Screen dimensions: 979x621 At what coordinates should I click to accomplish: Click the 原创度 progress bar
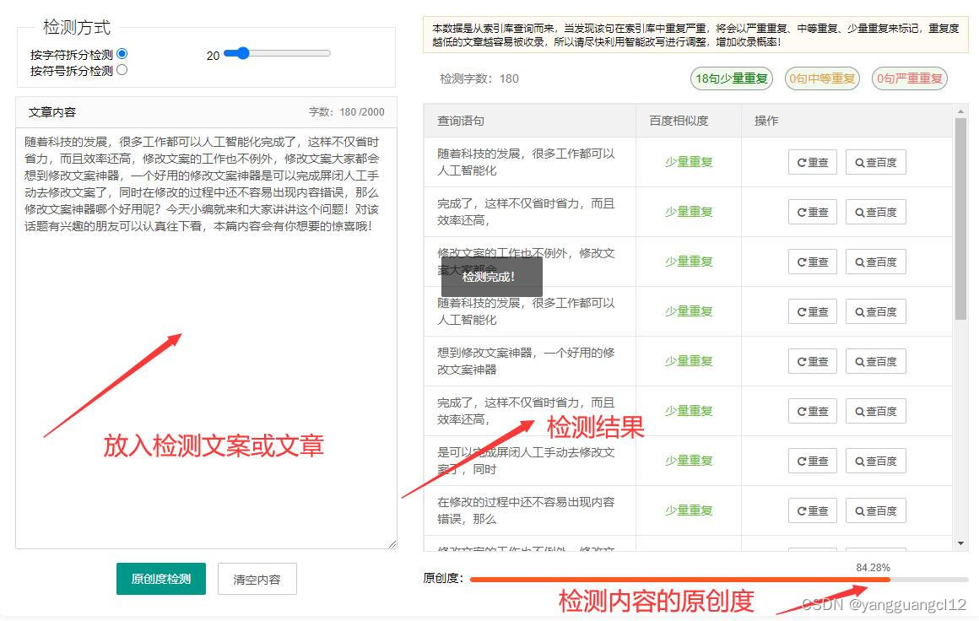[718, 580]
